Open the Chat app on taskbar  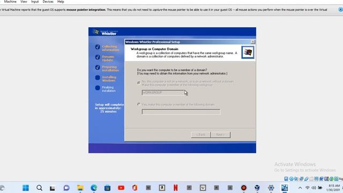point(66,188)
